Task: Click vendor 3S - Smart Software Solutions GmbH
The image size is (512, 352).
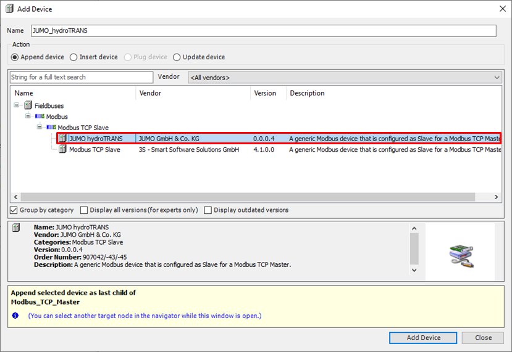Action: click(189, 150)
